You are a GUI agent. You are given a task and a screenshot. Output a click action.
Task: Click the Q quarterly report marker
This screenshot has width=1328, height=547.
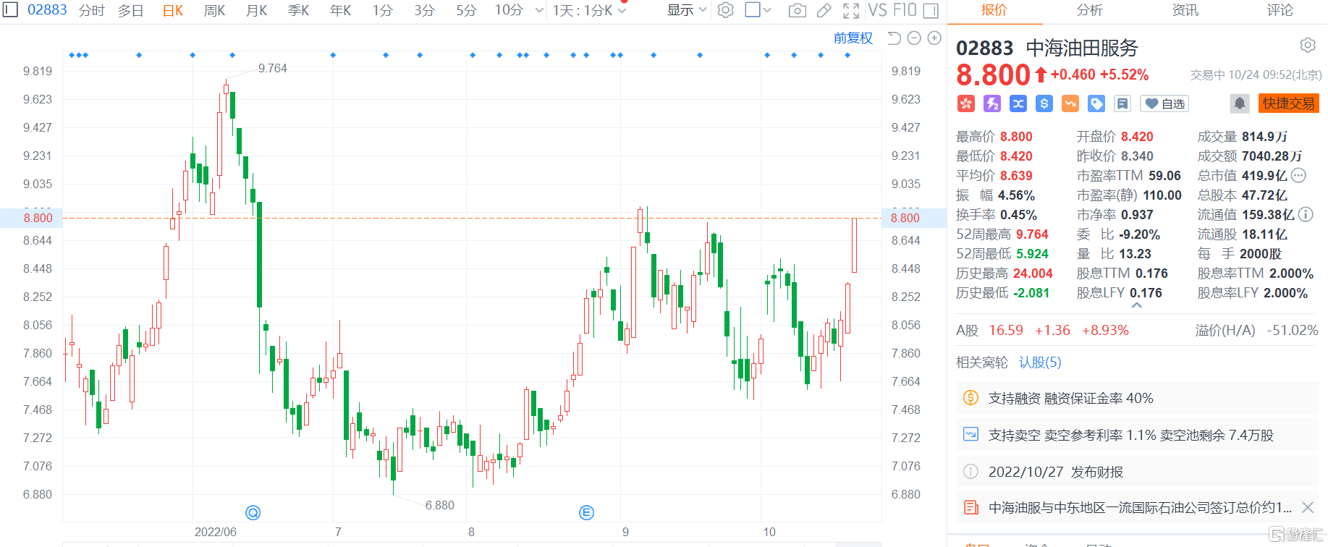253,512
